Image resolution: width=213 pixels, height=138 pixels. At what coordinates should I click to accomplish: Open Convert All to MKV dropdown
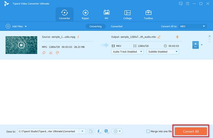193,26
